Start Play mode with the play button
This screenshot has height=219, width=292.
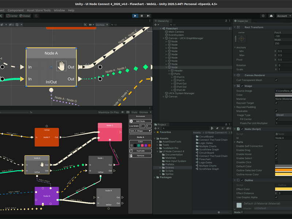click(x=135, y=16)
